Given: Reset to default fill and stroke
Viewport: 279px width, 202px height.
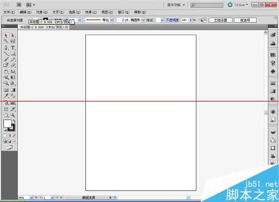Looking at the screenshot, I should [x=6, y=130].
